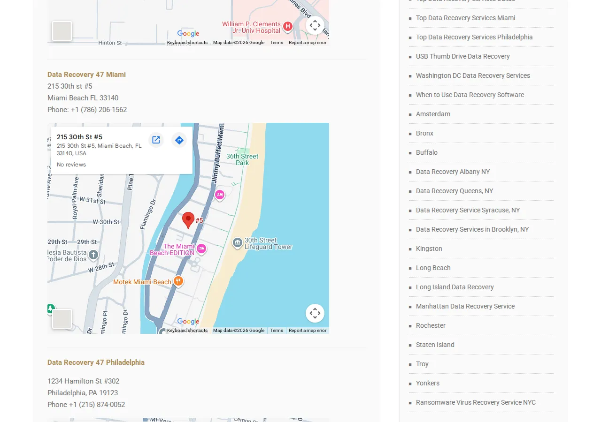The image size is (601, 422).
Task: Open Keyboard shortcuts for the map
Action: click(187, 330)
